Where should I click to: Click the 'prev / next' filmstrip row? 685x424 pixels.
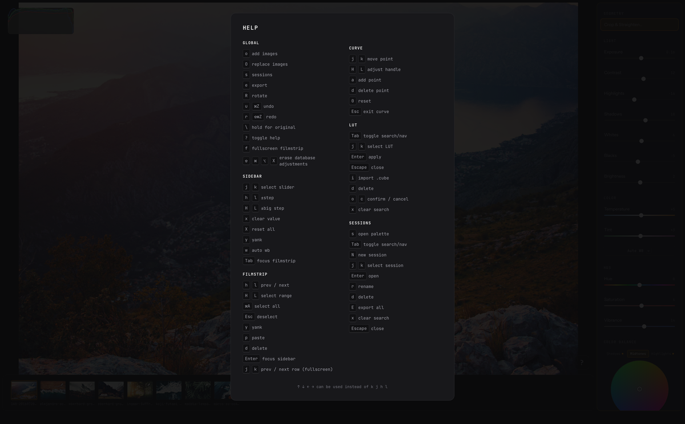(266, 285)
